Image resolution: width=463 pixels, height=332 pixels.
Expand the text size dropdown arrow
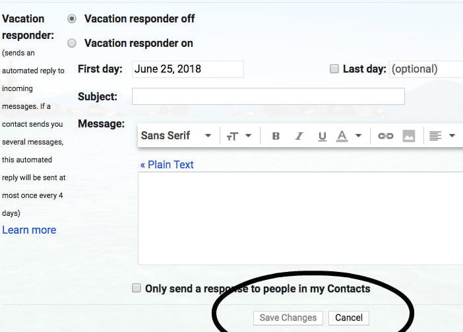[249, 135]
